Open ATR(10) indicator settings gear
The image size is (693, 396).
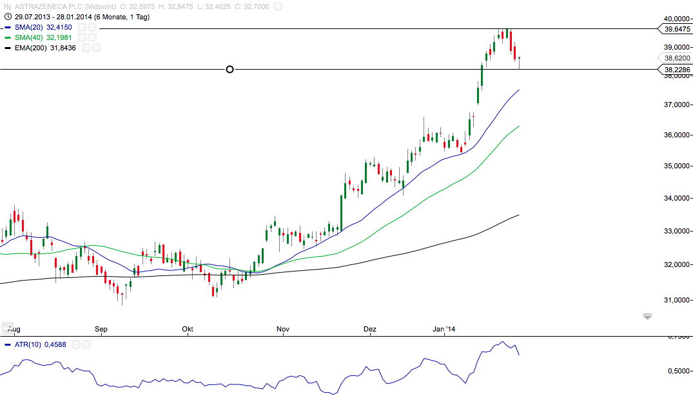77,345
